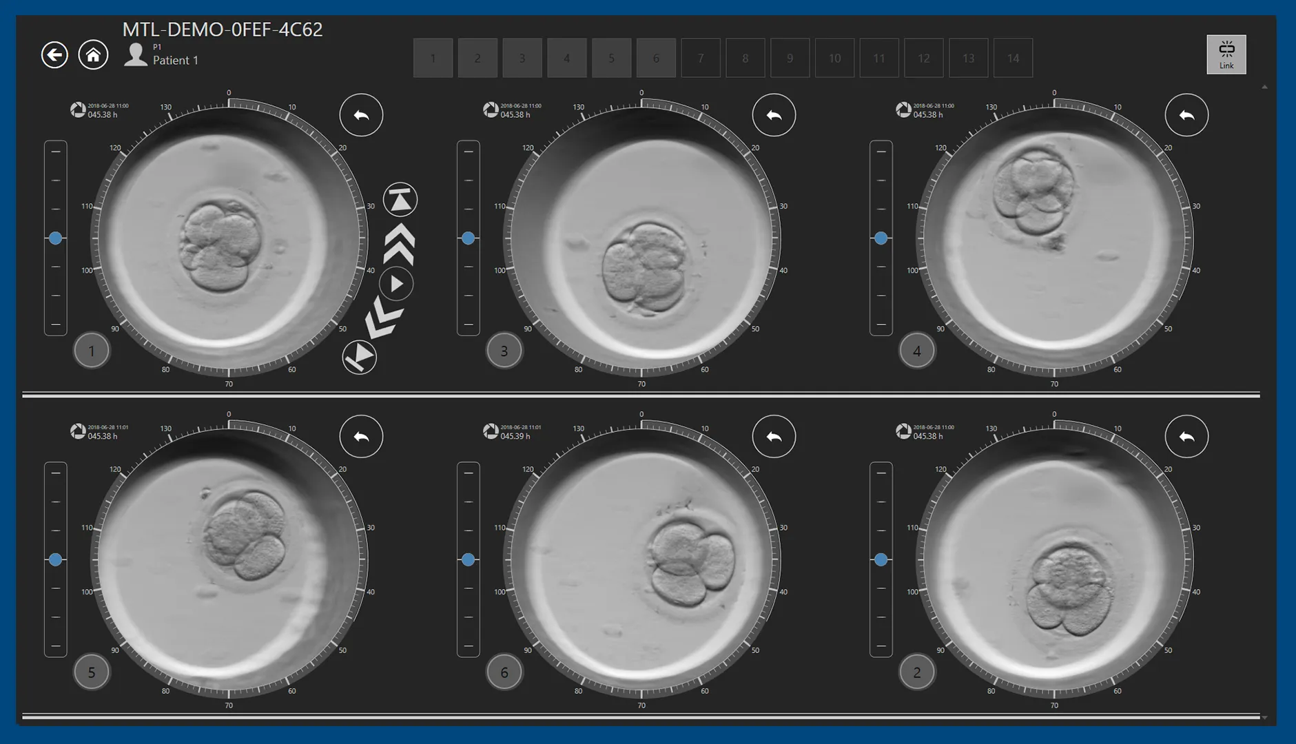Image resolution: width=1296 pixels, height=744 pixels.
Task: Click the embryo 4 time-lapse image
Action: coord(1053,238)
